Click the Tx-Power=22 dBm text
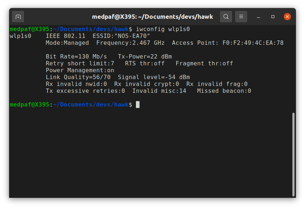305x208 pixels. tap(145, 57)
